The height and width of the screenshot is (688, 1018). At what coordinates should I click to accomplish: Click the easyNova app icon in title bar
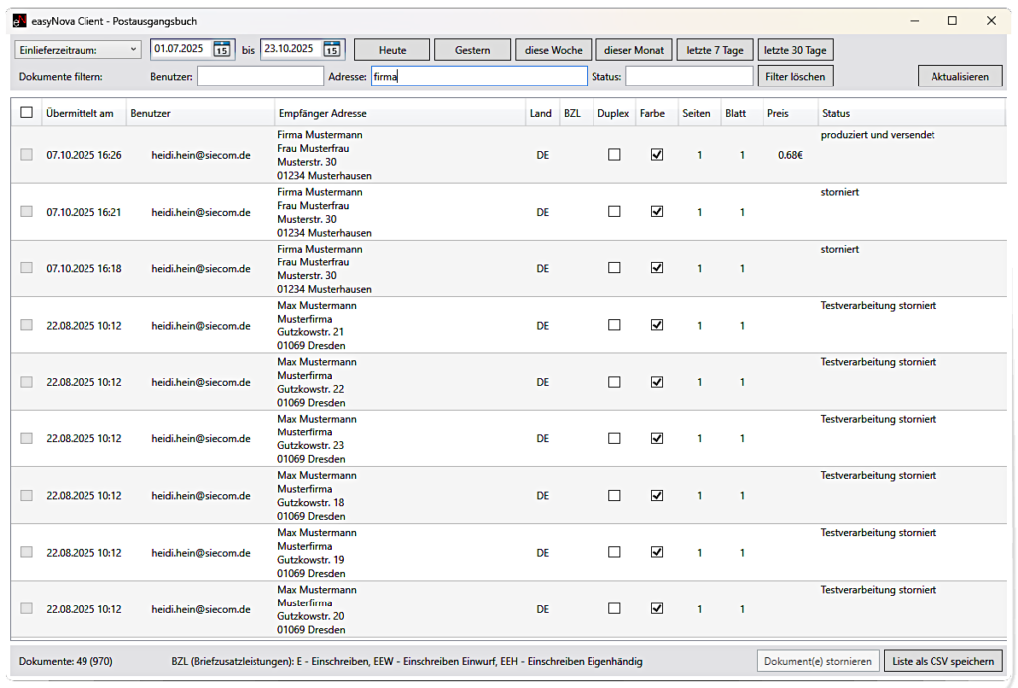[19, 20]
